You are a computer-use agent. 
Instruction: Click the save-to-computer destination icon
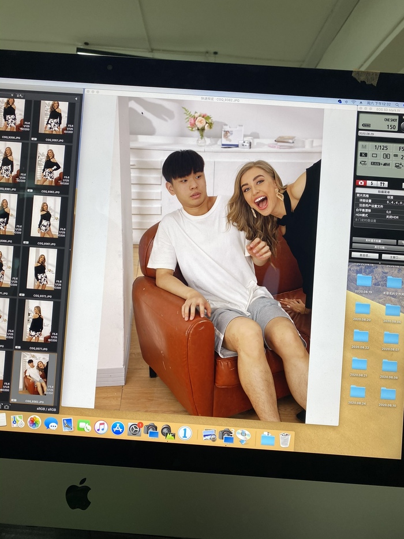398,166
